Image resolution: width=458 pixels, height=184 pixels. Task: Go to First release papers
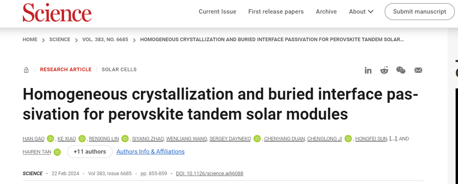(276, 12)
